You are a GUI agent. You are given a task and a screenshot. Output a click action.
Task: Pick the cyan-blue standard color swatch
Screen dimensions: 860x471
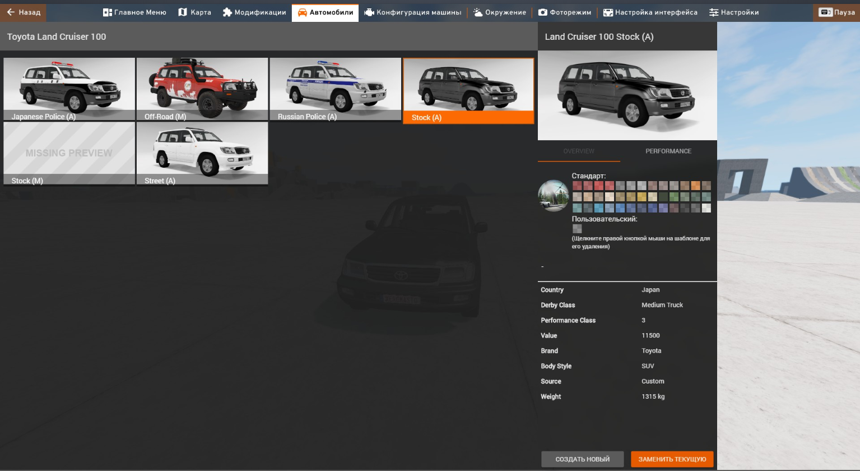pos(599,208)
